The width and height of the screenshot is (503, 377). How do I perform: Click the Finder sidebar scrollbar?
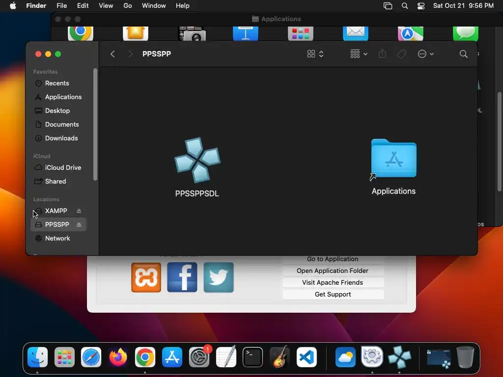[95, 124]
